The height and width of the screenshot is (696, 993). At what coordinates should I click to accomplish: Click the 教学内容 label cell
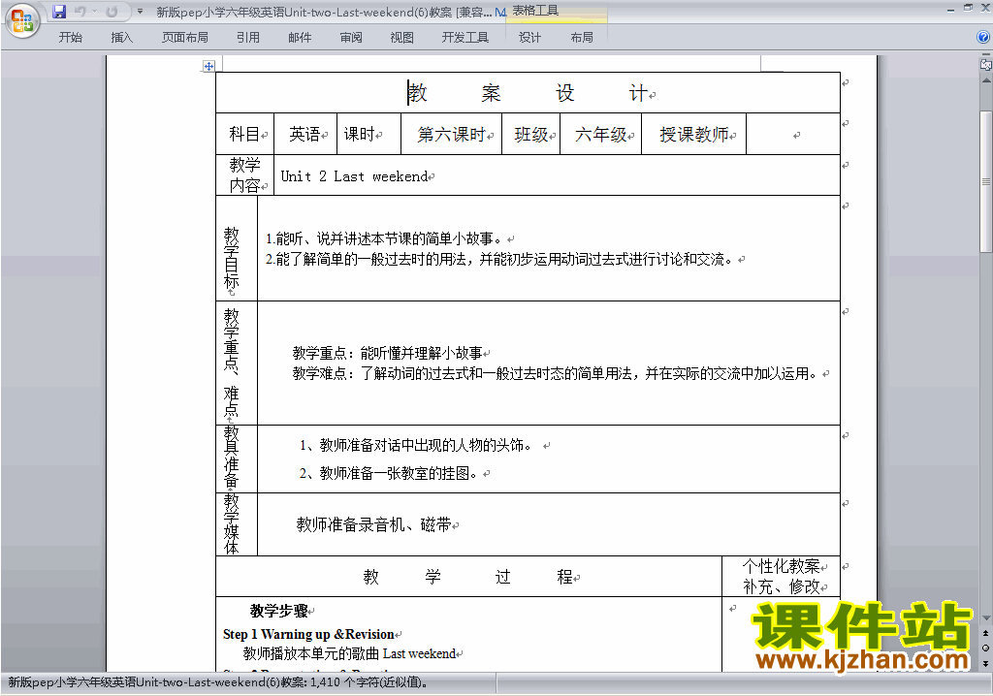click(x=245, y=174)
